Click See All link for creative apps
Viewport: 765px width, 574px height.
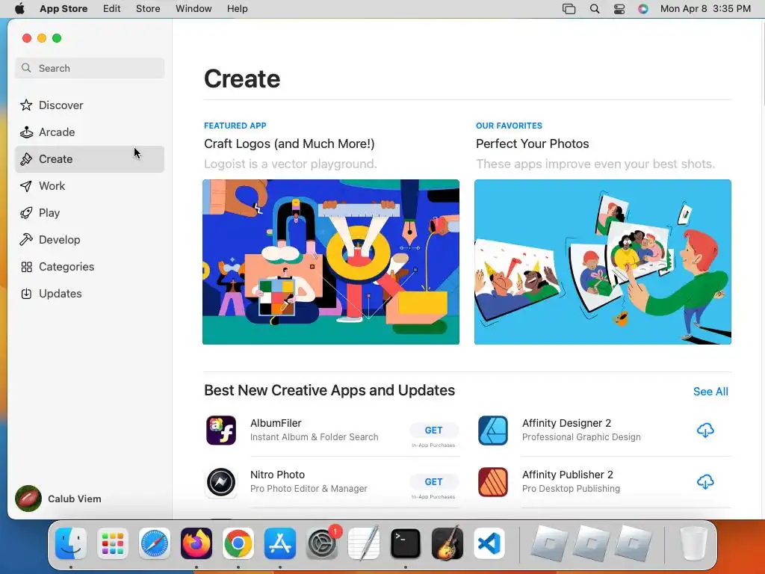tap(710, 392)
